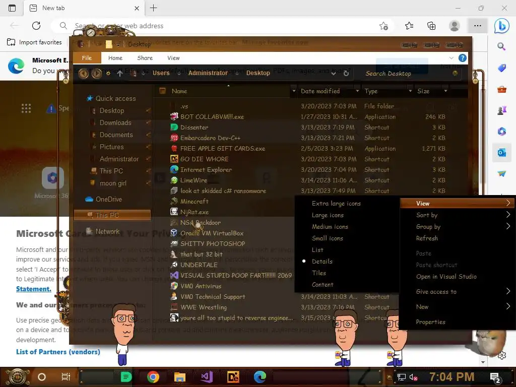Go back with Explorer's back arrow
The width and height of the screenshot is (516, 387).
(84, 74)
